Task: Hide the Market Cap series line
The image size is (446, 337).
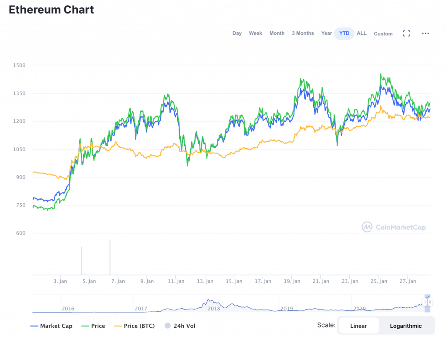Action: tap(51, 326)
